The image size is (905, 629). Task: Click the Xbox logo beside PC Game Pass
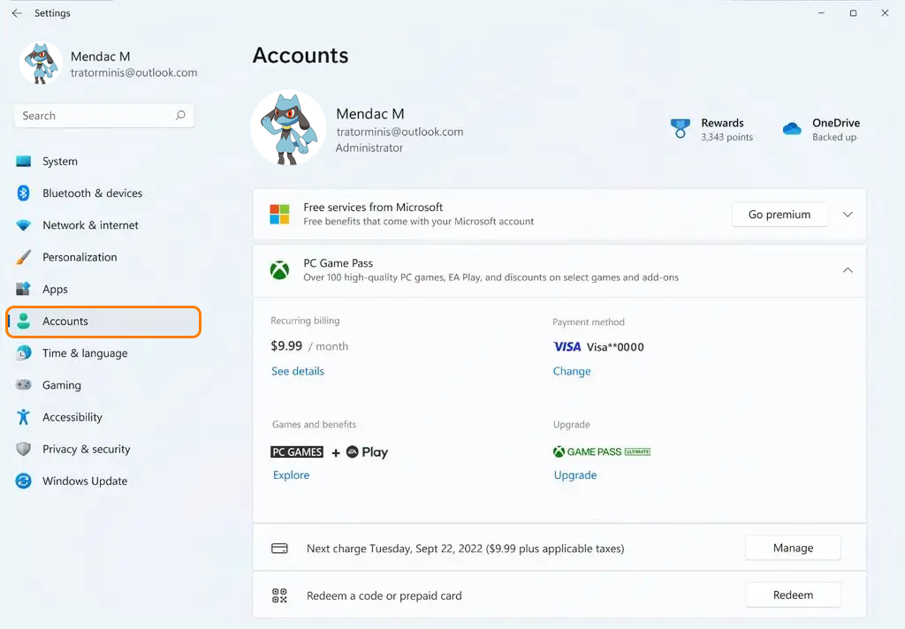click(279, 270)
